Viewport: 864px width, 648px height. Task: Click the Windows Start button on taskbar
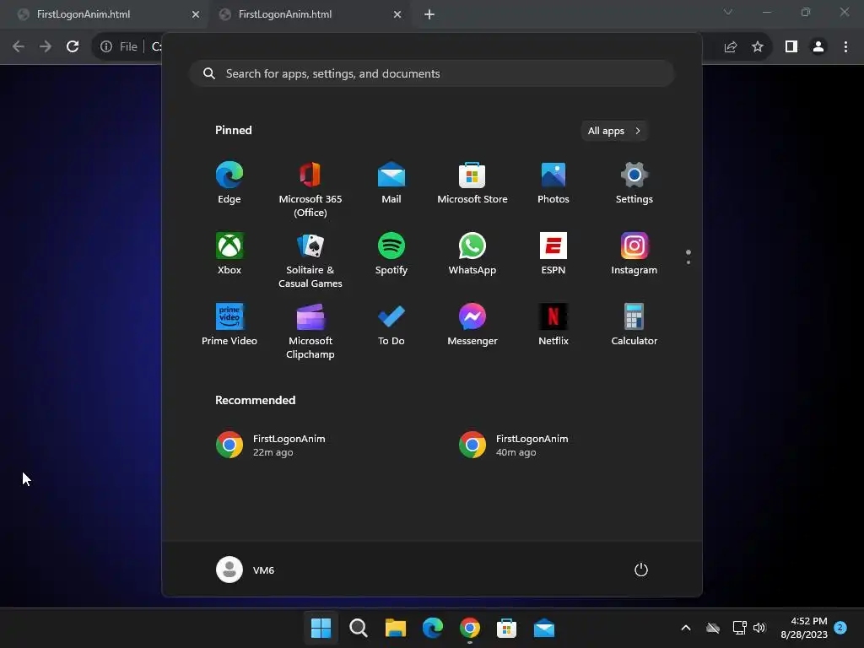coord(321,628)
